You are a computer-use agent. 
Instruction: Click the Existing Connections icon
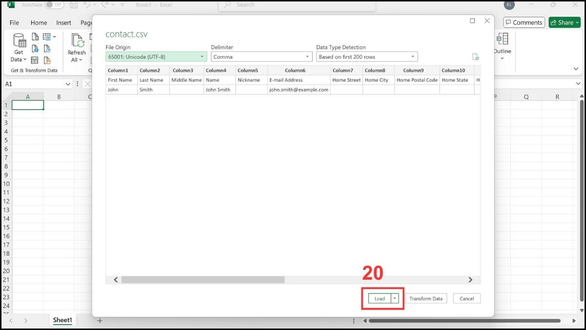(47, 60)
